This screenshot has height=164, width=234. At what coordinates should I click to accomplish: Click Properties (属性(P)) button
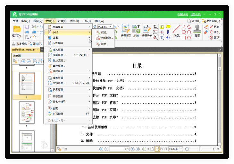click(x=36, y=44)
